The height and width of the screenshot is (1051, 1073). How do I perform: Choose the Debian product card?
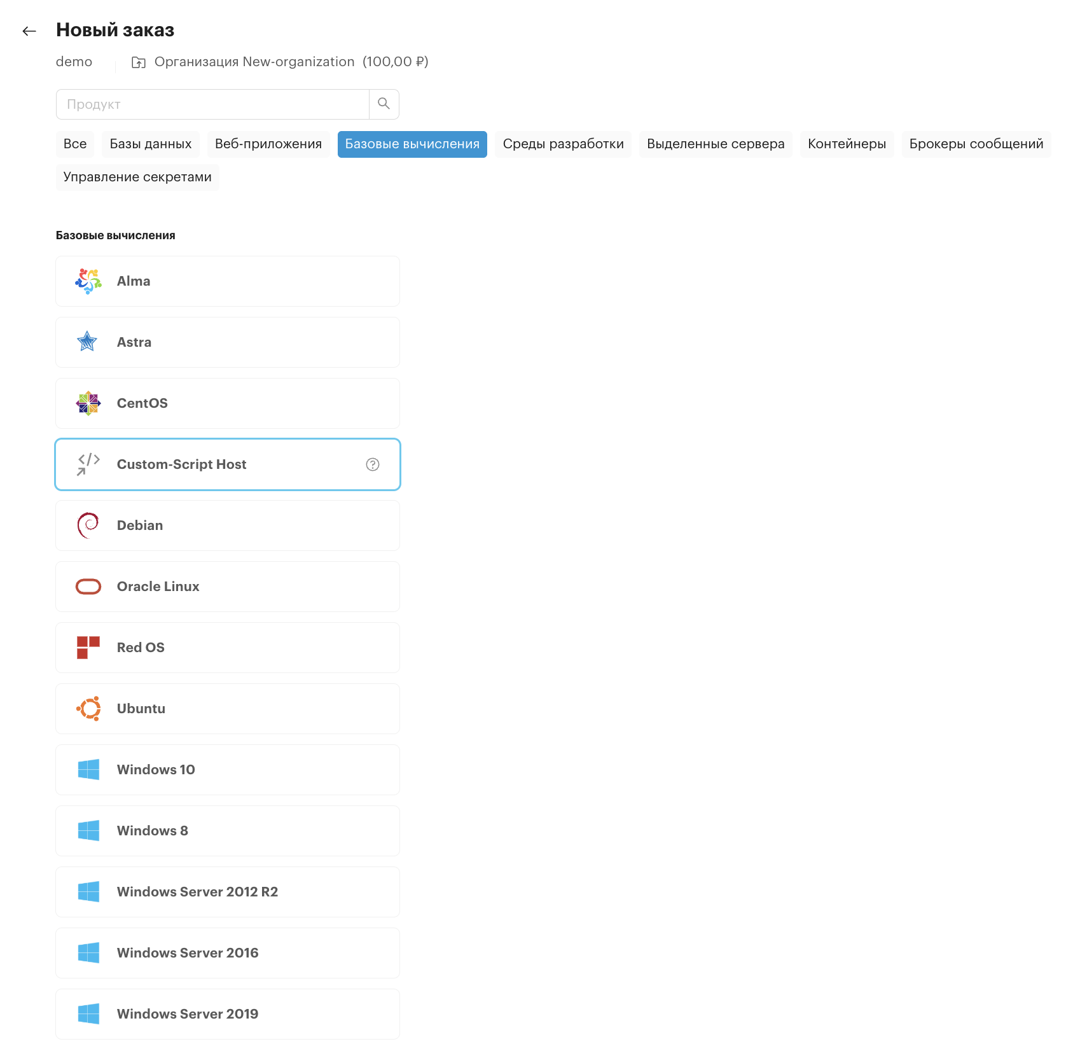228,525
